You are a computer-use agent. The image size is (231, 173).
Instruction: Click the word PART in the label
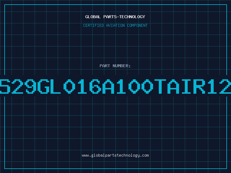tap(105, 66)
